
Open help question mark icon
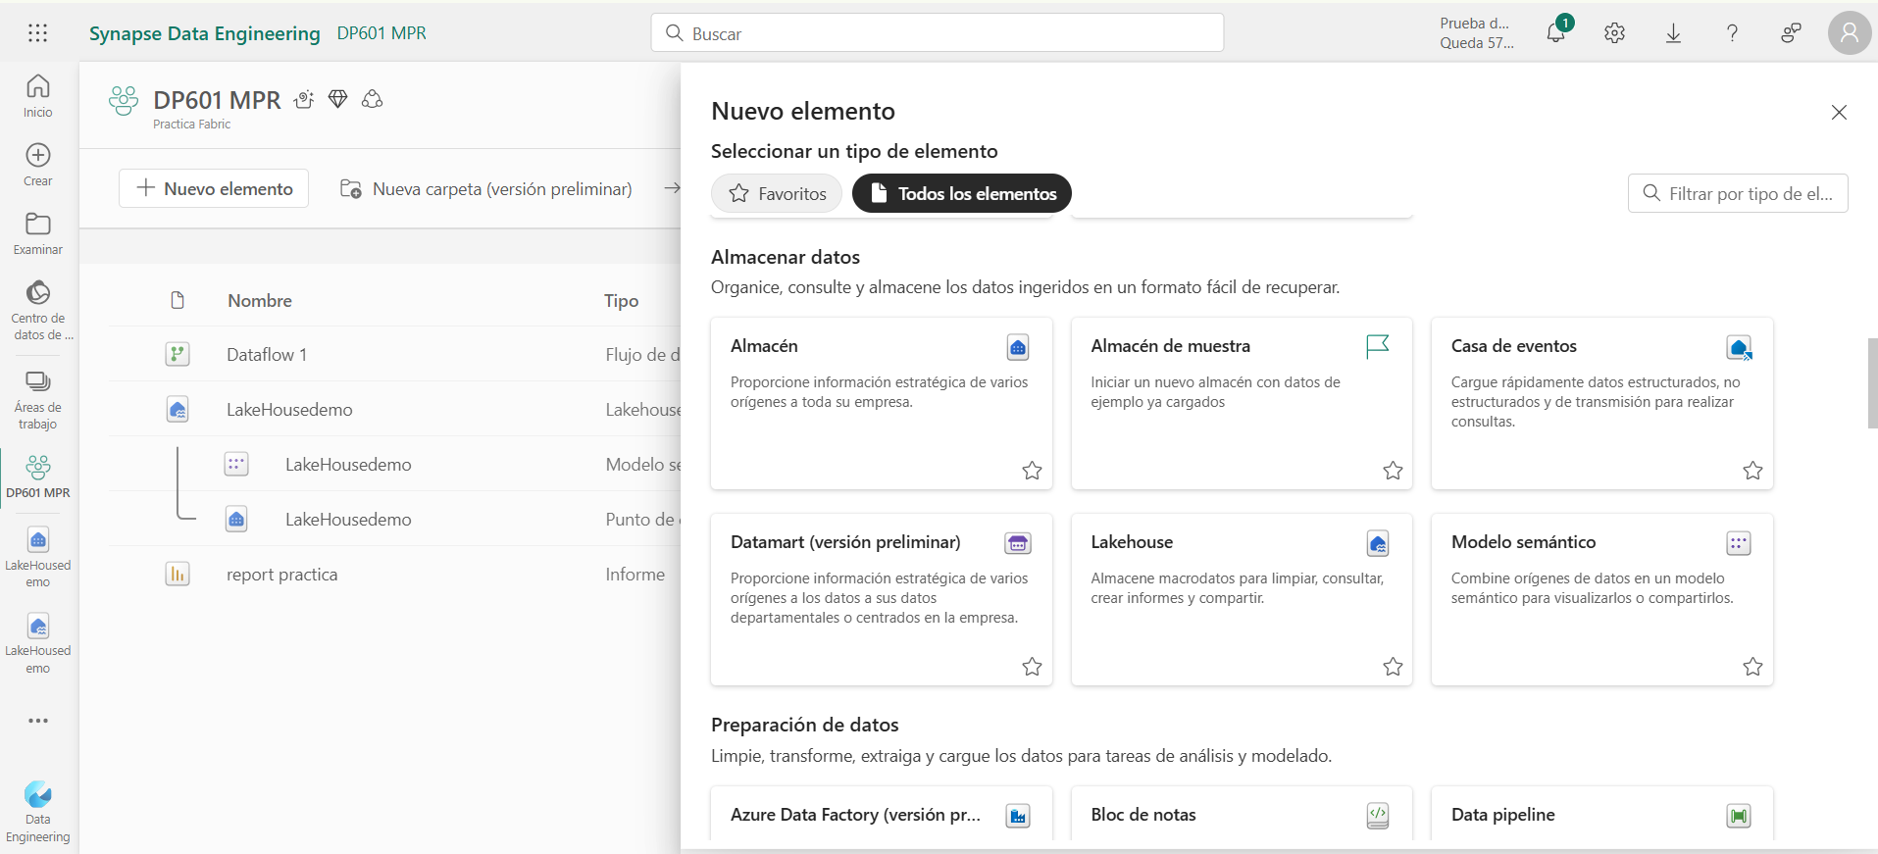[x=1732, y=33]
